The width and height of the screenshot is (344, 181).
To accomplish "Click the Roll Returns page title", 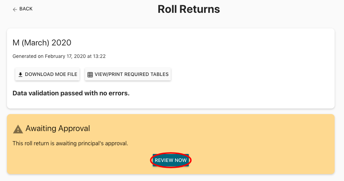I will click(188, 9).
